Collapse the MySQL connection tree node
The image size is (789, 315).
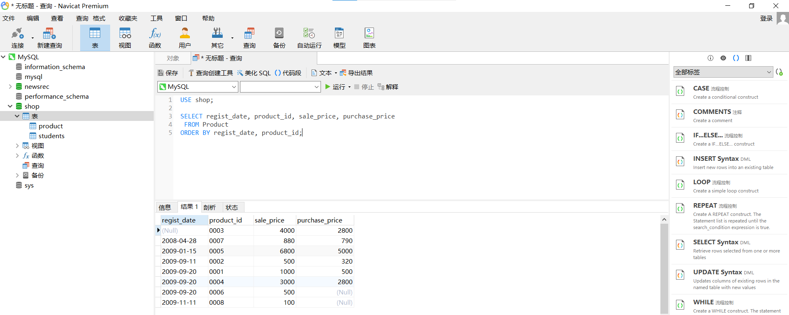(x=3, y=57)
